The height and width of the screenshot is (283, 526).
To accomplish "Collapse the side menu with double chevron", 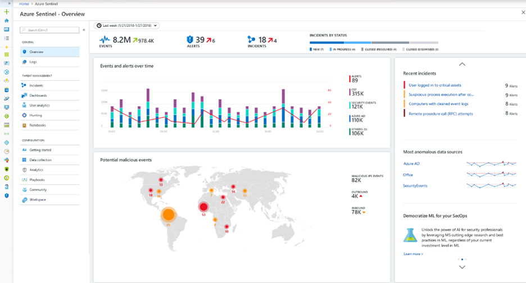I will 84,30.
